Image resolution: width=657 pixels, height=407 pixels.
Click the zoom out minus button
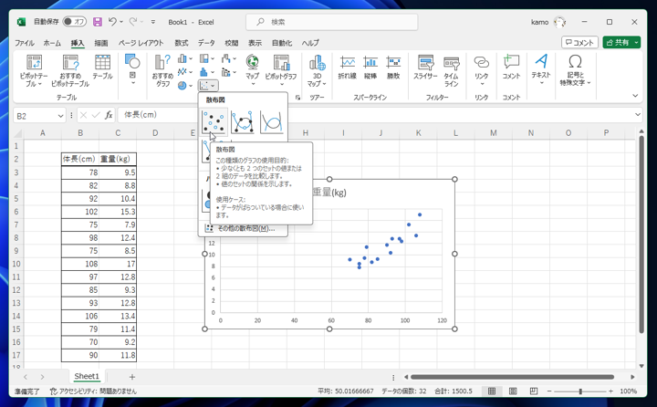point(549,391)
